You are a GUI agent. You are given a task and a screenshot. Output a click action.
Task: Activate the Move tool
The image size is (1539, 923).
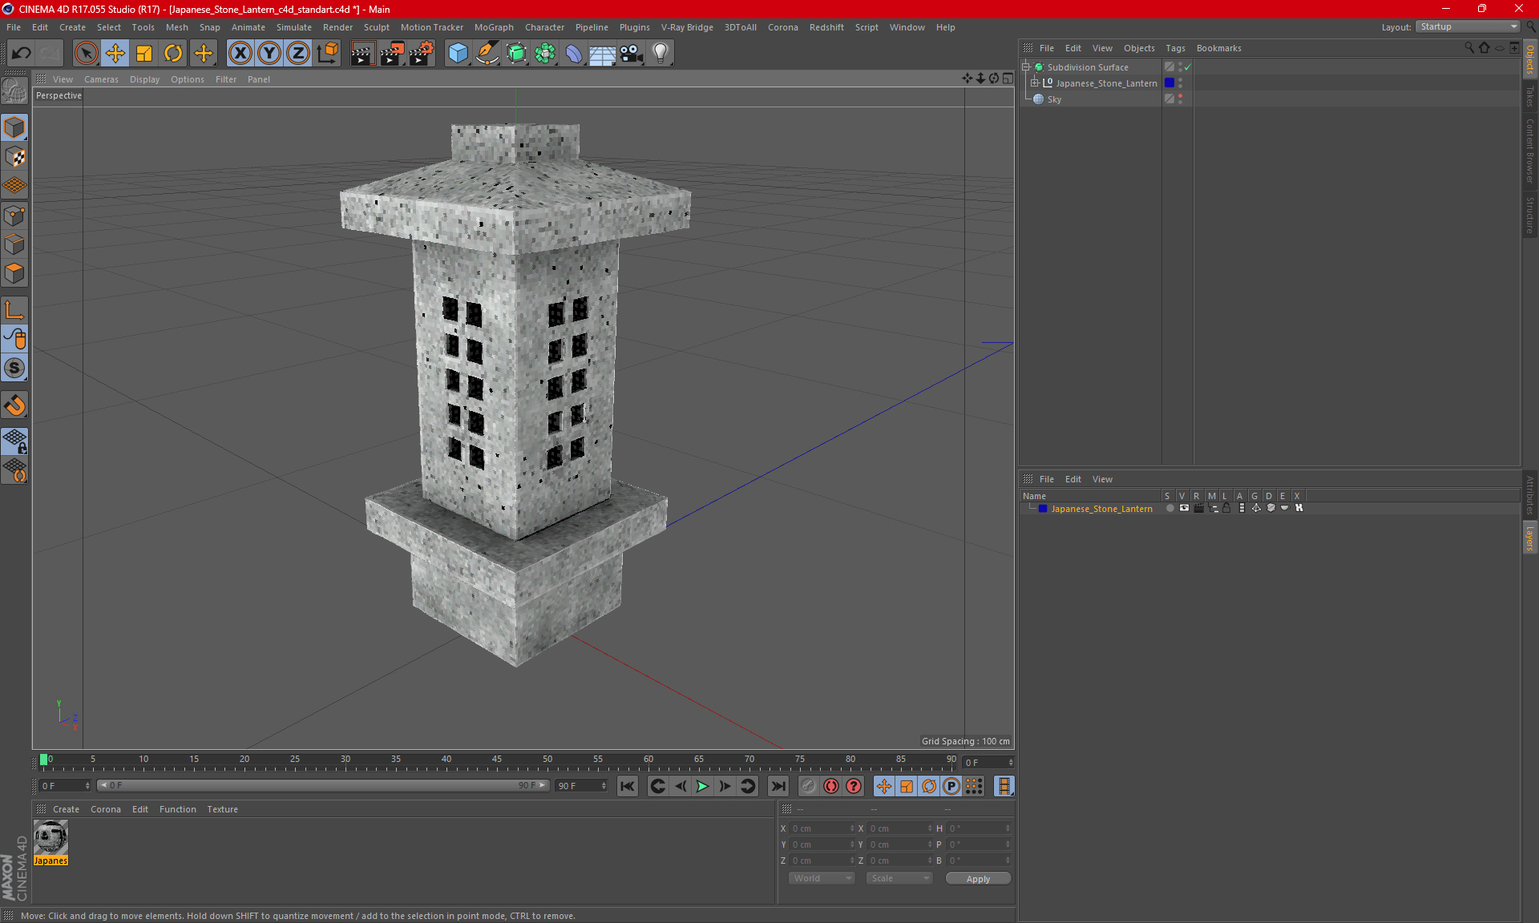tap(115, 53)
